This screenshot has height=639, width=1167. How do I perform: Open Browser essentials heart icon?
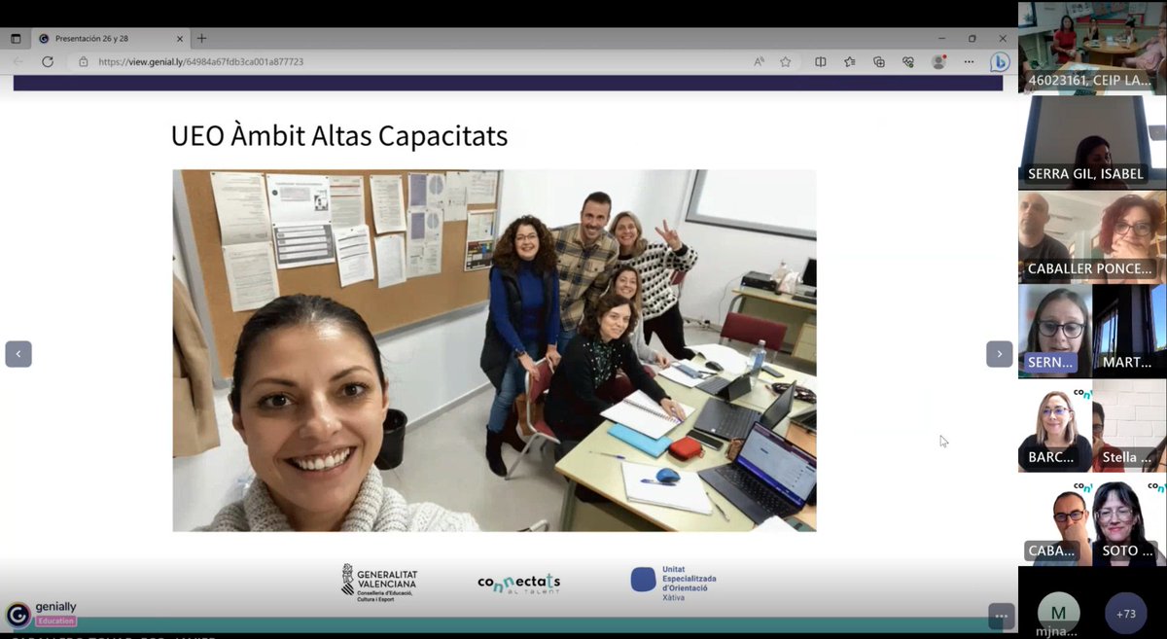click(x=908, y=61)
